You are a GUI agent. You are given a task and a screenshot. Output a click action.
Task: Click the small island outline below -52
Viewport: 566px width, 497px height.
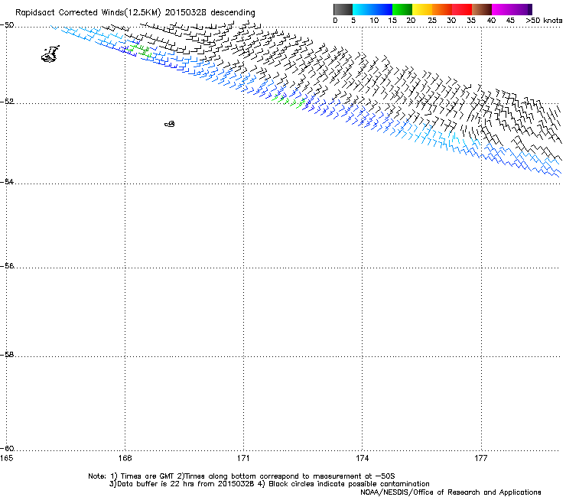170,124
